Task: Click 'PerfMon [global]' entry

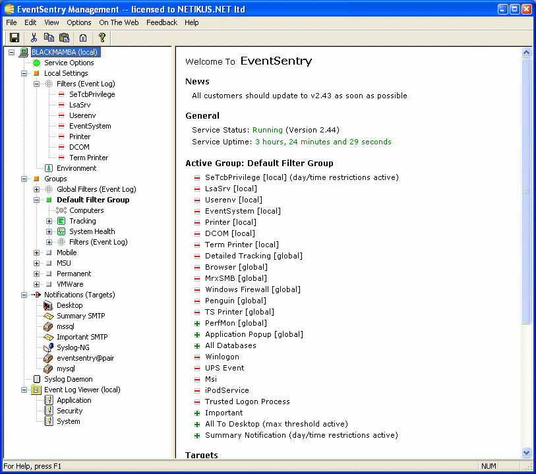Action: [x=236, y=323]
